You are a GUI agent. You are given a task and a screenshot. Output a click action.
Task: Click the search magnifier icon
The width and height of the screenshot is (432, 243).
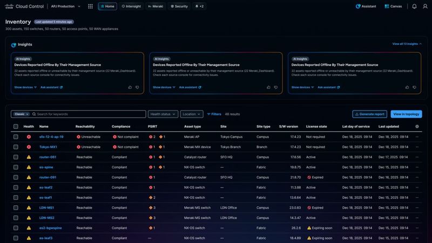pos(34,114)
